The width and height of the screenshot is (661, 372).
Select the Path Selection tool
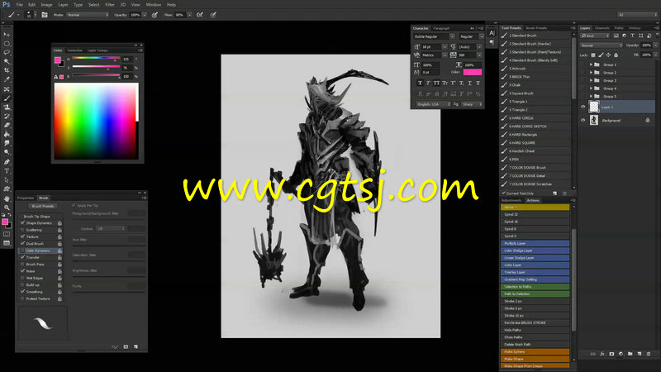pos(7,180)
